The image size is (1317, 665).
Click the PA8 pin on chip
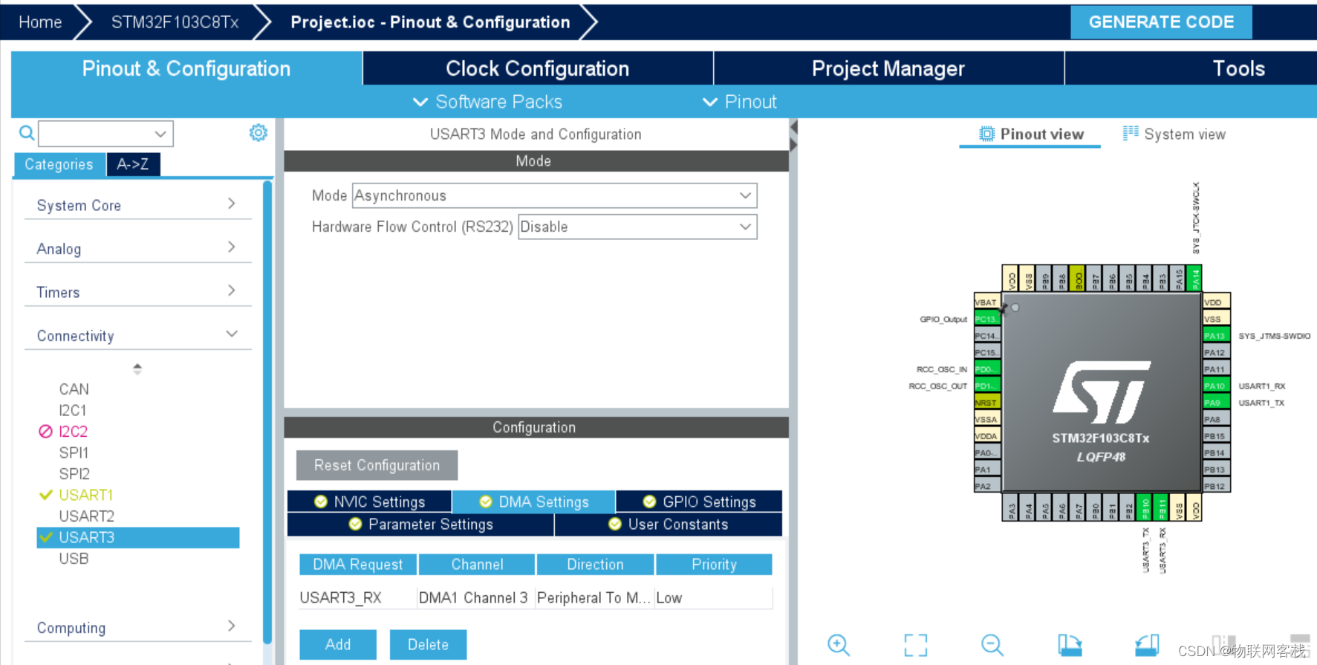1216,419
